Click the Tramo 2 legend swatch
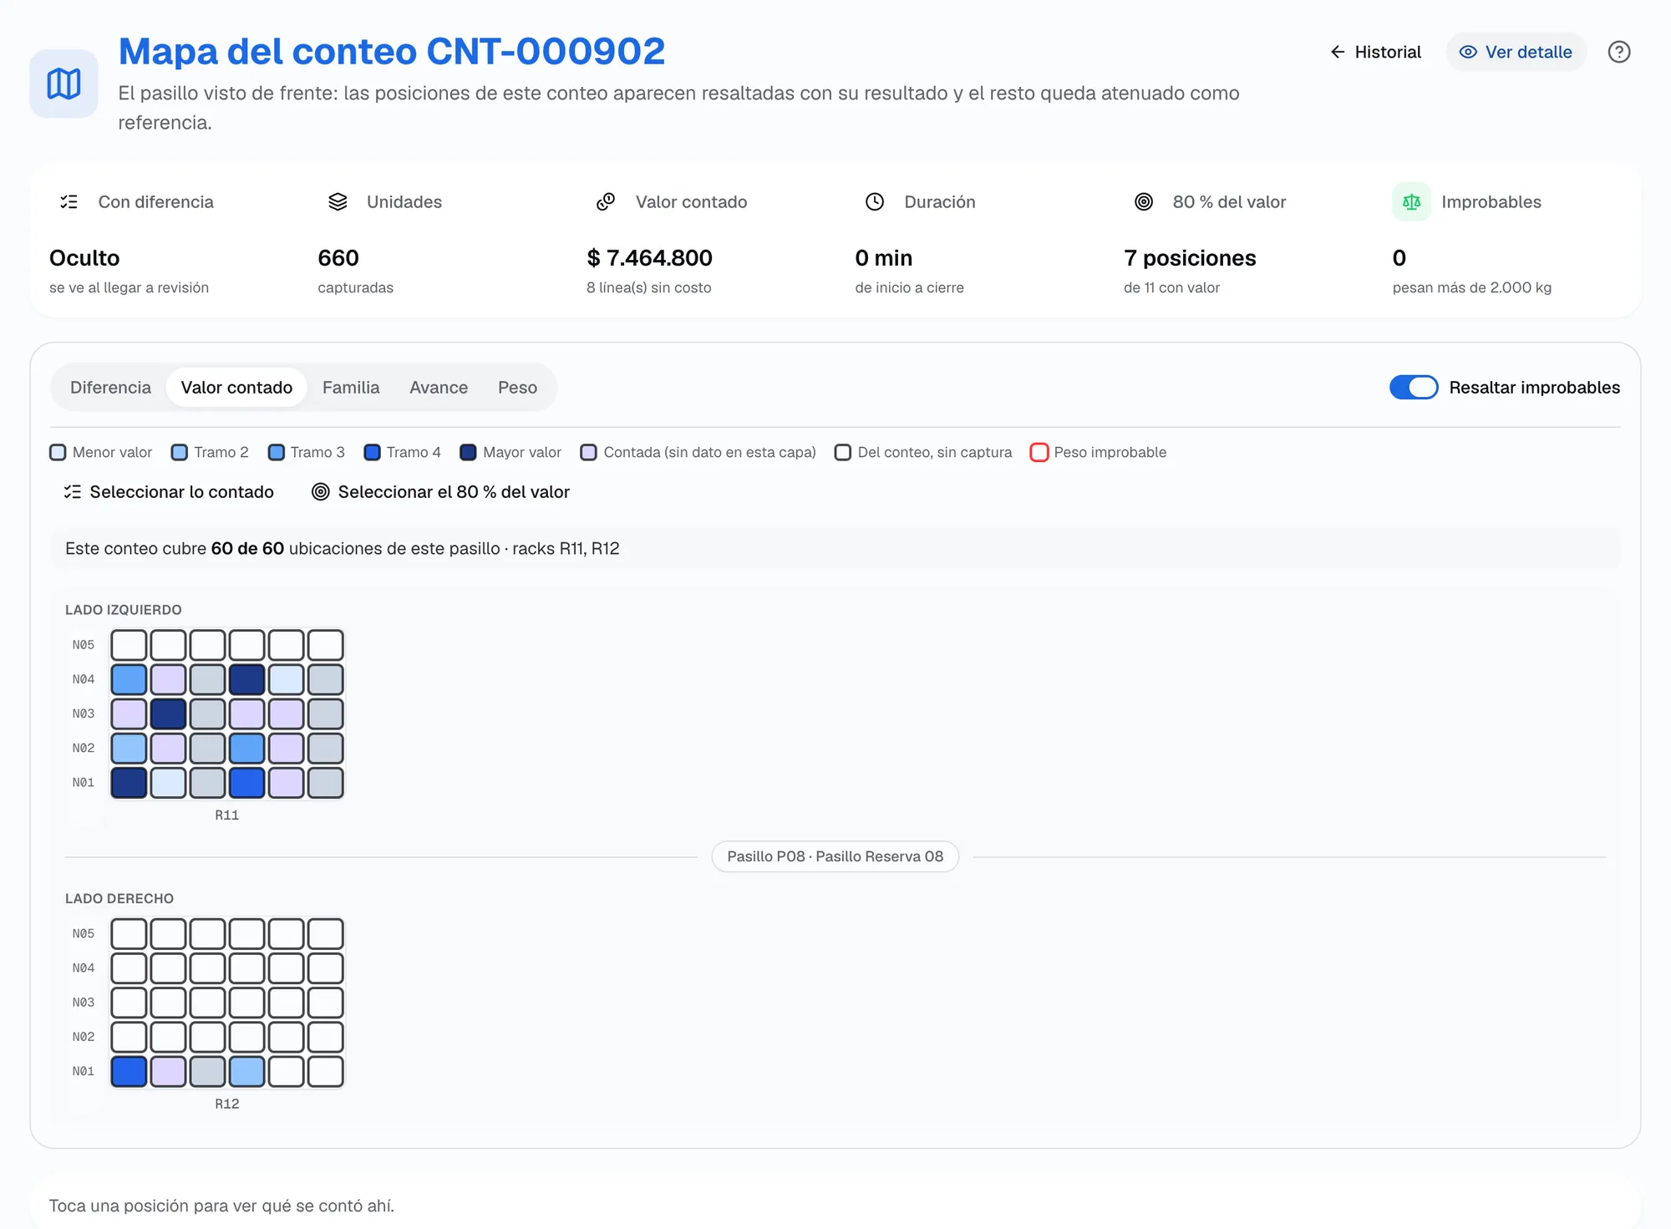The height and width of the screenshot is (1229, 1671). tap(180, 452)
